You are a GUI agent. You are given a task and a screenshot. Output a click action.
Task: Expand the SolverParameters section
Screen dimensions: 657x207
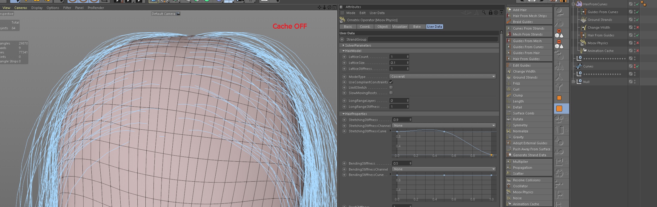[x=343, y=45]
